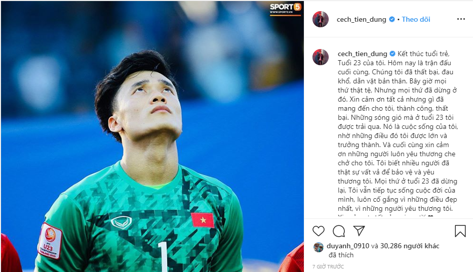Viewport: 473px width, 272px height.
Task: Open the three-dot more options menu
Action: coord(461,19)
